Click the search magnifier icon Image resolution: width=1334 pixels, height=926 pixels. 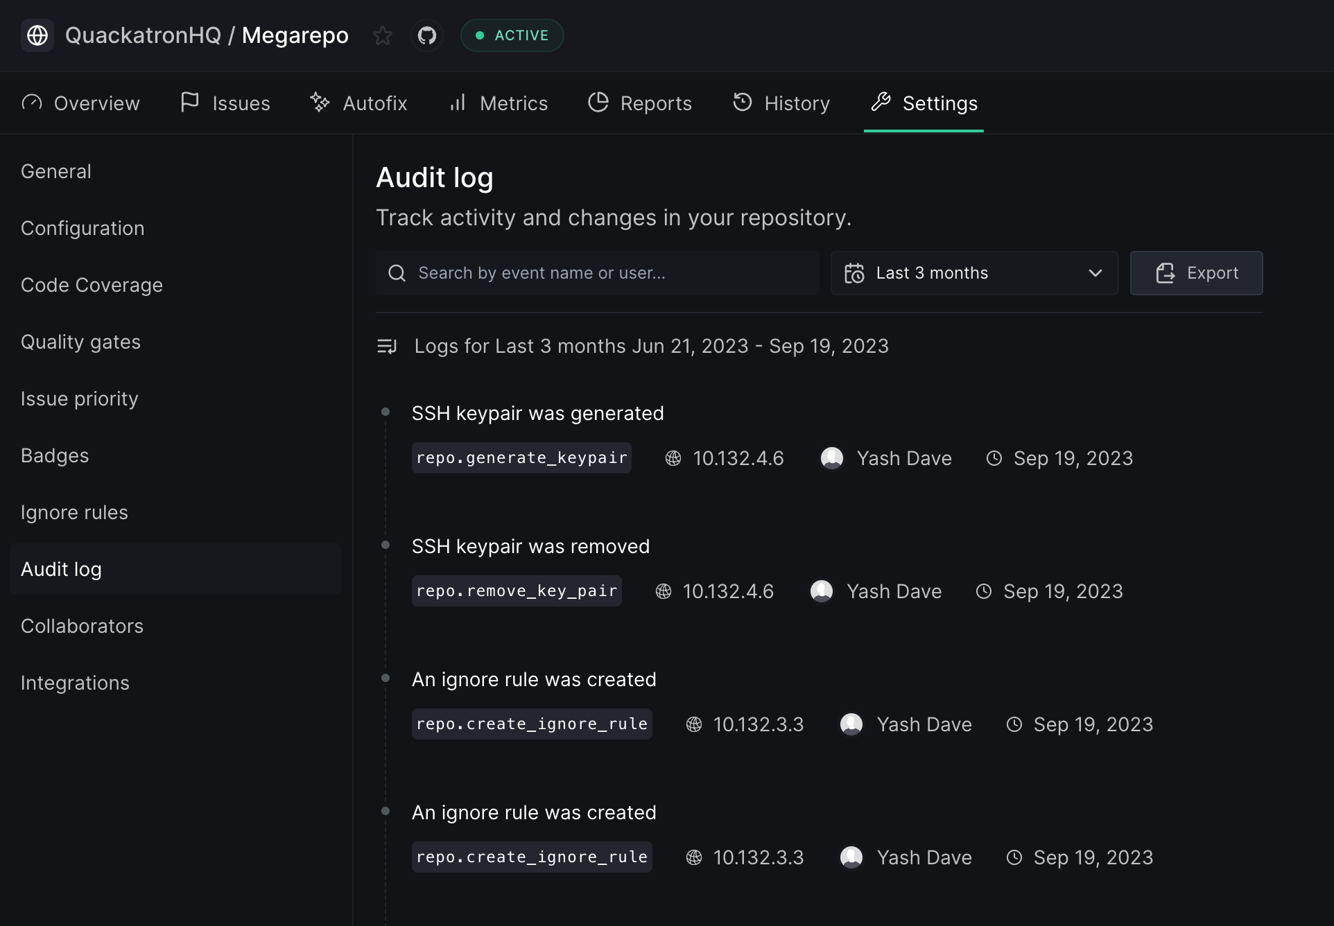(397, 273)
